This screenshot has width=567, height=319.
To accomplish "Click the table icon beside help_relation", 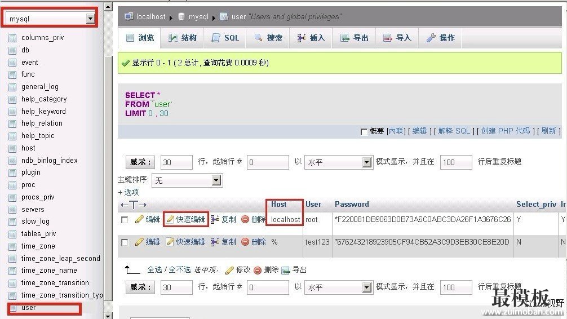I will point(12,123).
